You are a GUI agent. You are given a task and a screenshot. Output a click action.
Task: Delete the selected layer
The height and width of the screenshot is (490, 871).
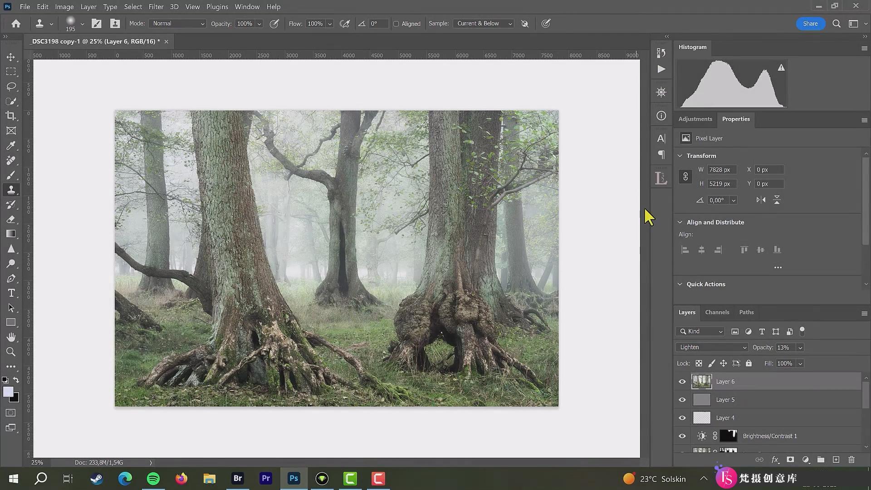851,460
